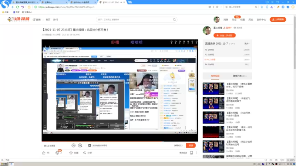
Task: Click the streamer avatar beside 重庆辉辉
Action: point(207,30)
